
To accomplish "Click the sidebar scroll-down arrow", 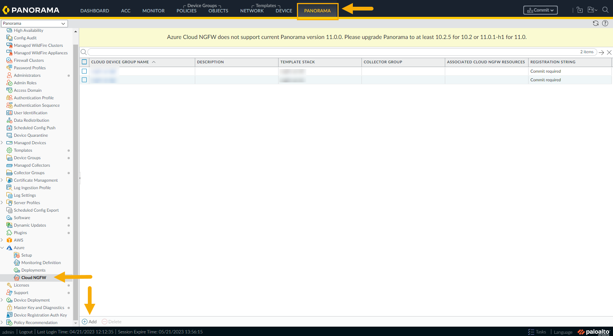I will pyautogui.click(x=75, y=323).
